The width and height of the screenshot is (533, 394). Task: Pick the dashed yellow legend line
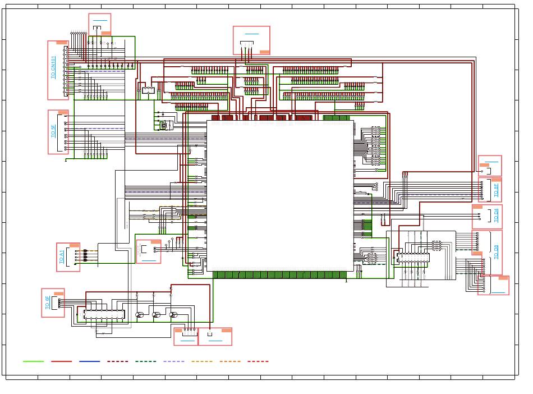click(x=202, y=361)
